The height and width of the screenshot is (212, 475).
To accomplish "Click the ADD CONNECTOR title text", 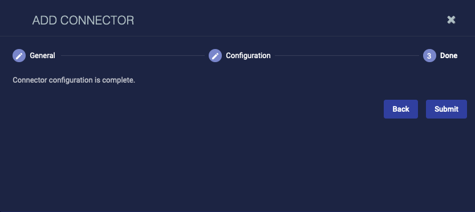I will 83,21.
